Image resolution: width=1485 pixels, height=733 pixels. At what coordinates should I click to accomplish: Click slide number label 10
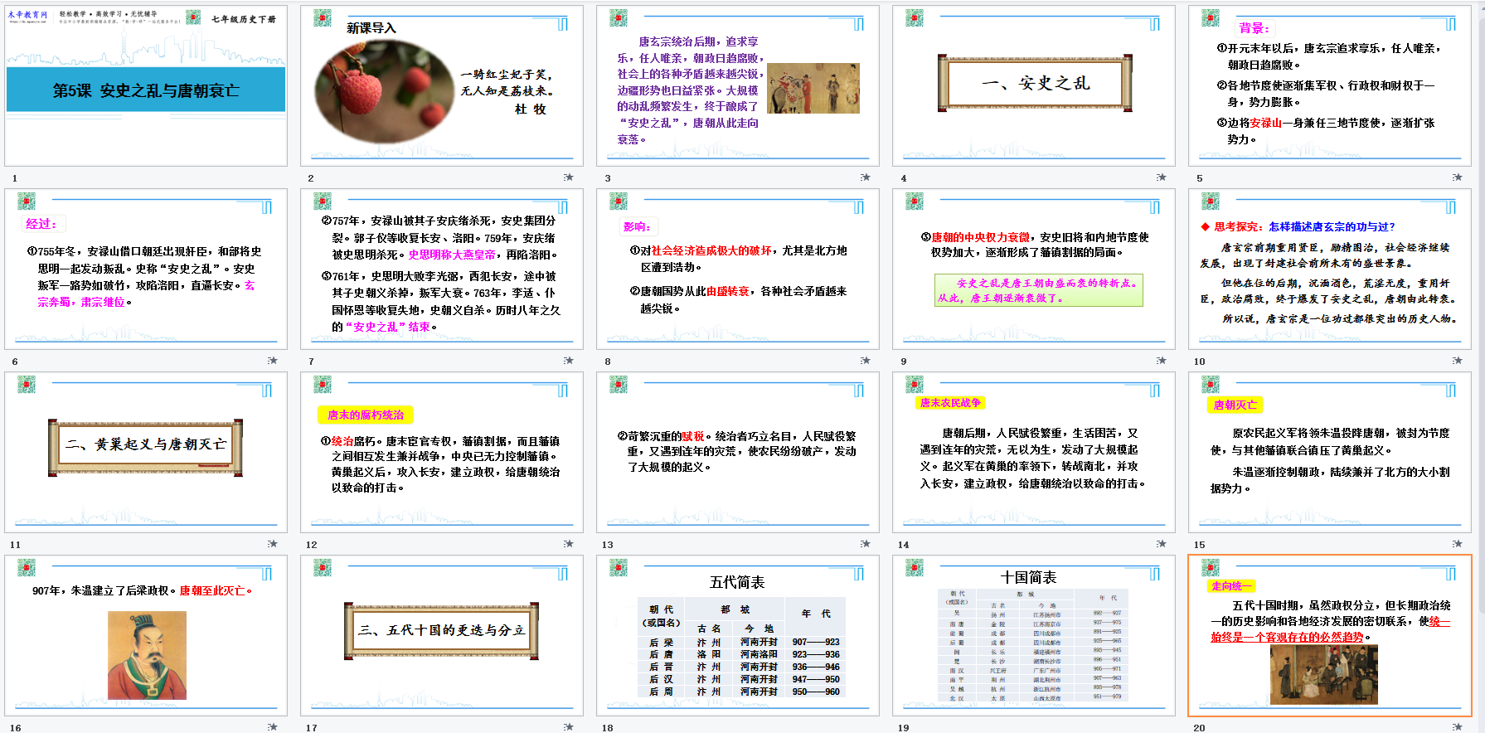tap(1200, 362)
